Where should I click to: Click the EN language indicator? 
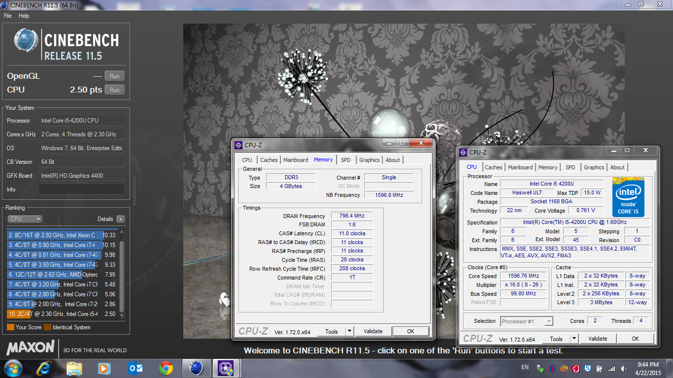click(x=525, y=367)
